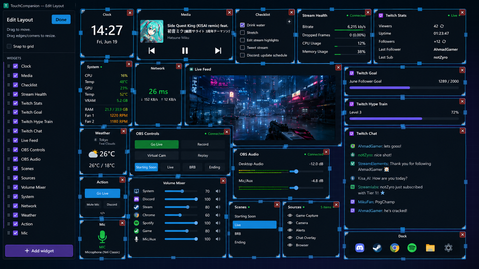Click Replay in OBS Controls
Image resolution: width=479 pixels, height=269 pixels.
203,156
